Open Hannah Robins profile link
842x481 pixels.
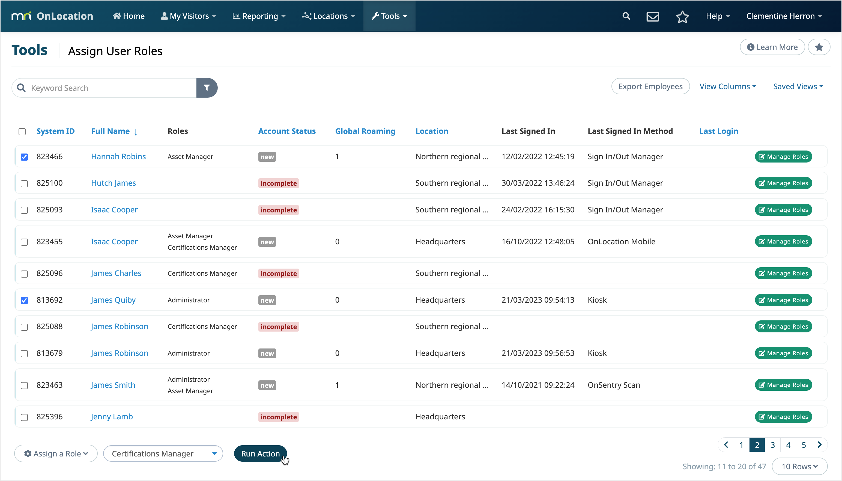(118, 156)
